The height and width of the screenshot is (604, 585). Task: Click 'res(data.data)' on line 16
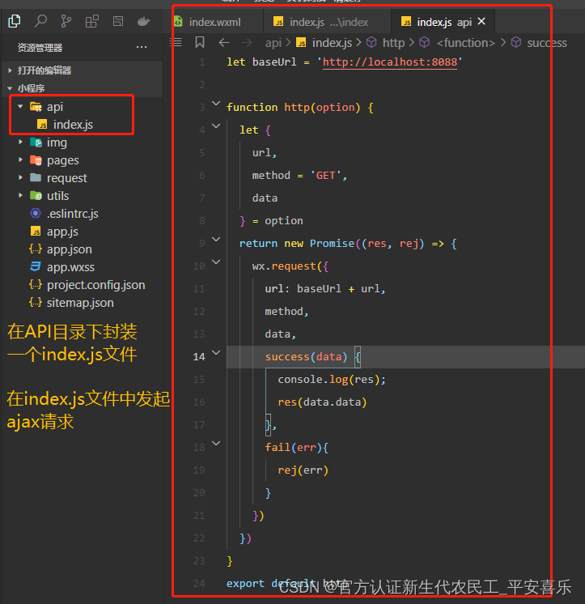[322, 402]
